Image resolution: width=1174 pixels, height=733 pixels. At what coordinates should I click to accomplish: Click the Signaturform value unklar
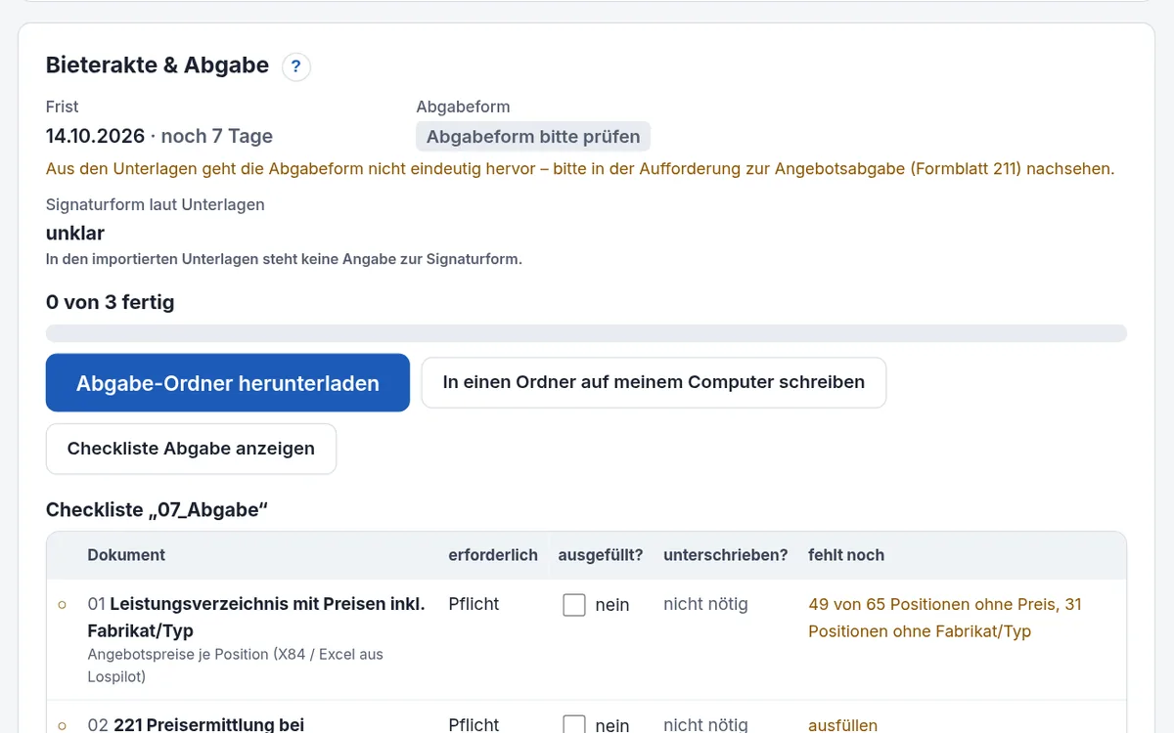point(75,234)
